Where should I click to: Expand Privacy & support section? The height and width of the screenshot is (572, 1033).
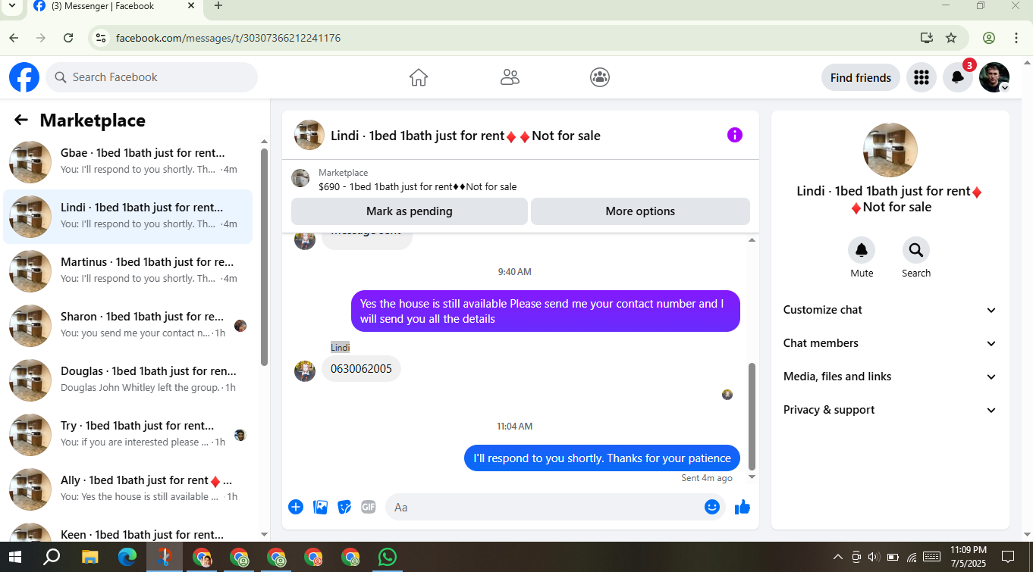click(x=890, y=410)
